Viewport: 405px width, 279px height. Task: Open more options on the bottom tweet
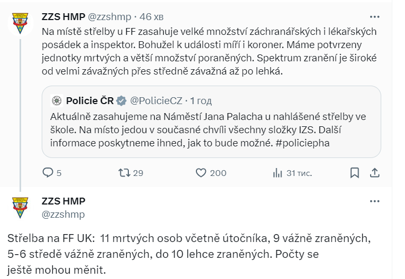[374, 201]
